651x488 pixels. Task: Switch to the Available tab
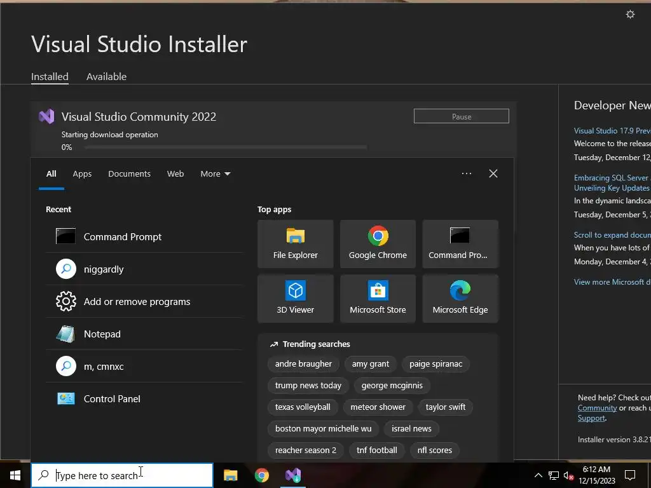pyautogui.click(x=106, y=76)
